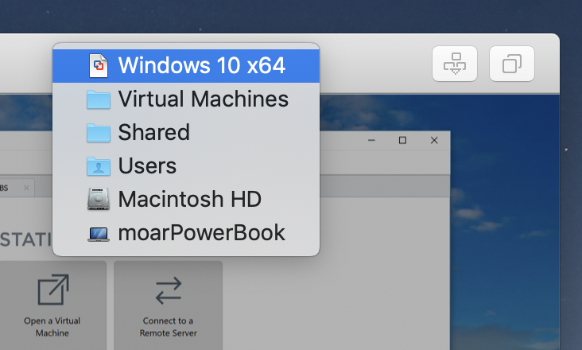Click the Virtual Machines folder icon
The width and height of the screenshot is (582, 350).
click(99, 99)
